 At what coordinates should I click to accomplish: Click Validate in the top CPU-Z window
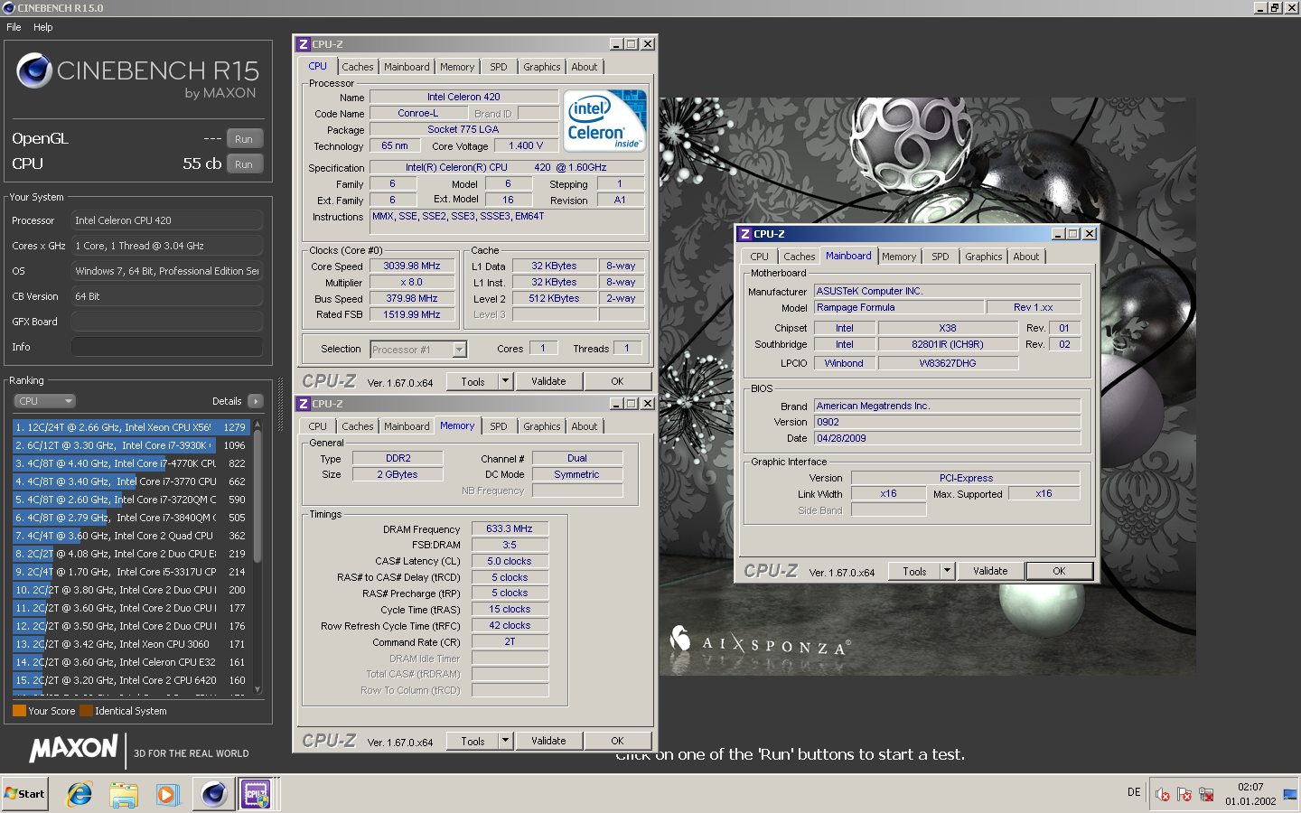pyautogui.click(x=548, y=381)
